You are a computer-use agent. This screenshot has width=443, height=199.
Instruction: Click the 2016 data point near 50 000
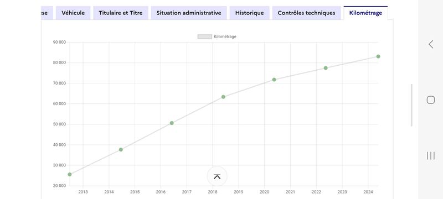coord(172,123)
